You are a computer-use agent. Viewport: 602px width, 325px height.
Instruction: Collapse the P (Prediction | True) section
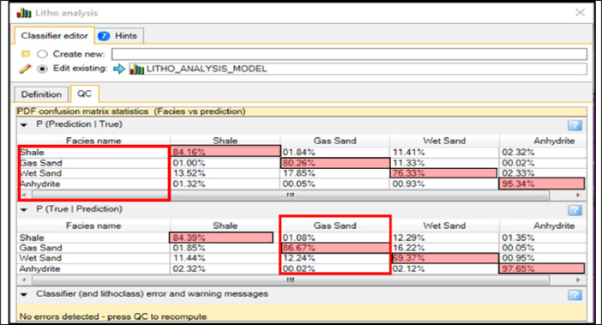24,124
